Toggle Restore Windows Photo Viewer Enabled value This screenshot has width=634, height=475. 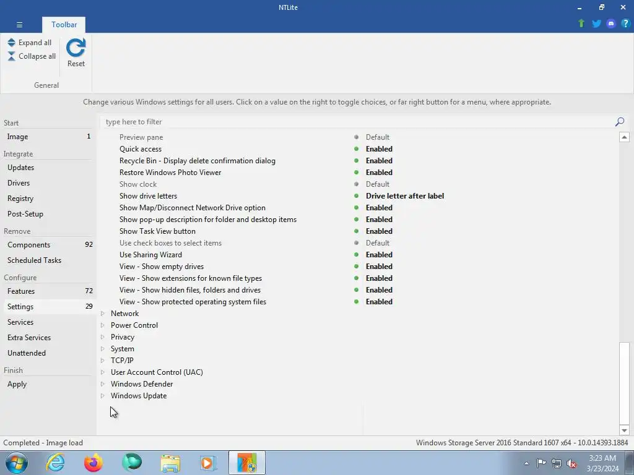[x=380, y=173]
